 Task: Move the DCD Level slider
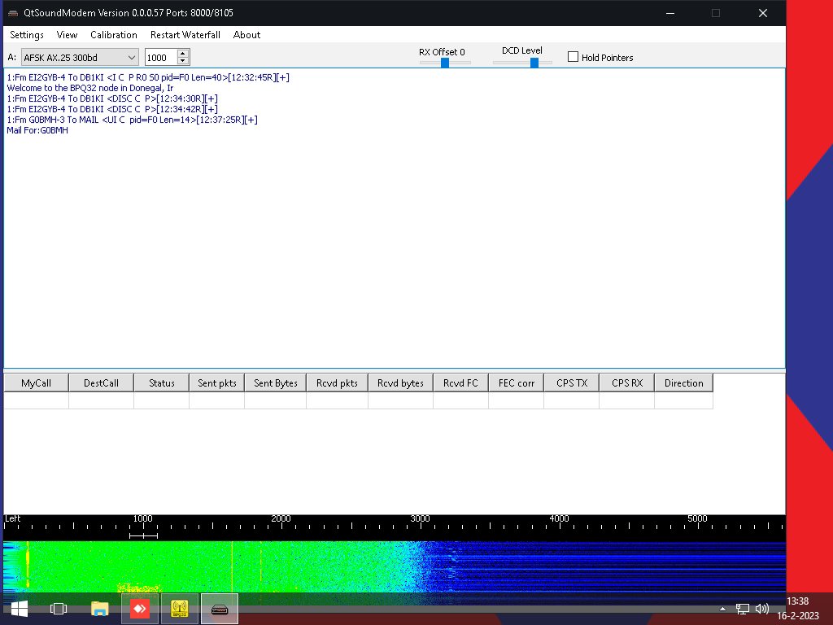[x=535, y=62]
